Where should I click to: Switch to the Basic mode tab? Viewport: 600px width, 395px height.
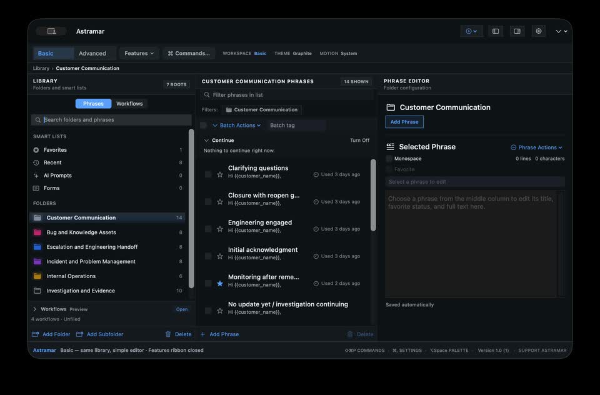coord(52,53)
